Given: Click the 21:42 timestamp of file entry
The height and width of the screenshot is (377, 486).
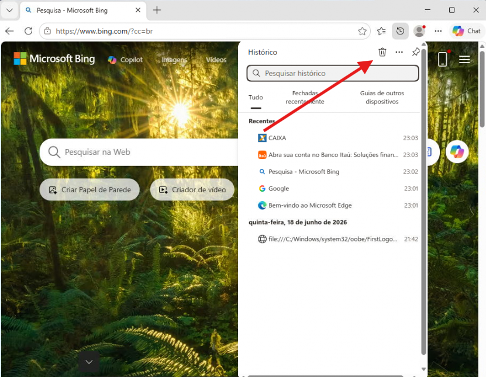Looking at the screenshot, I should (411, 239).
